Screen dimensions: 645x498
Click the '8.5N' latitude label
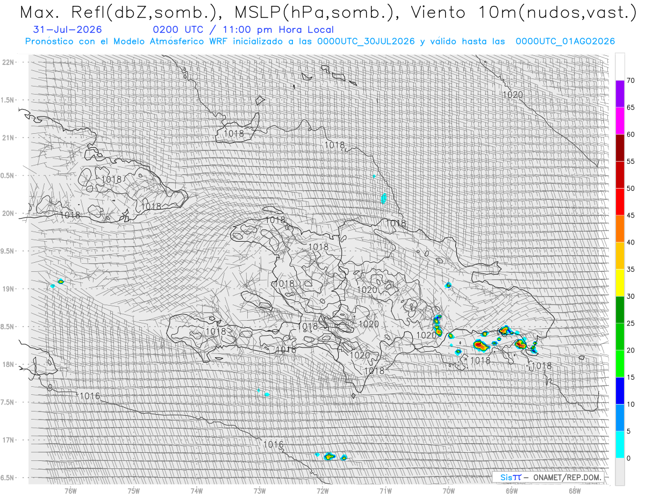point(8,327)
